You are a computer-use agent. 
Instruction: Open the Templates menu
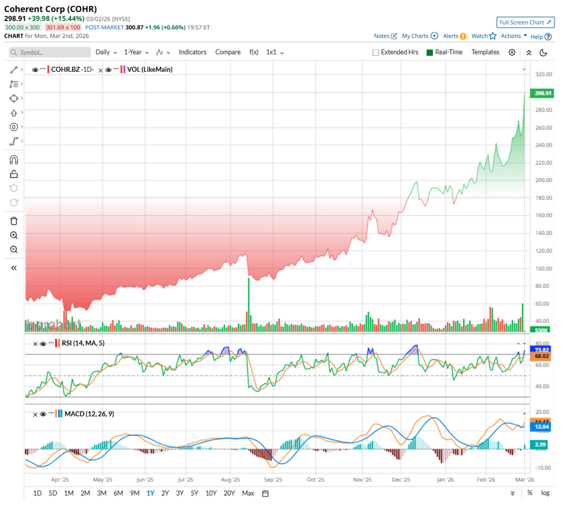[x=485, y=52]
